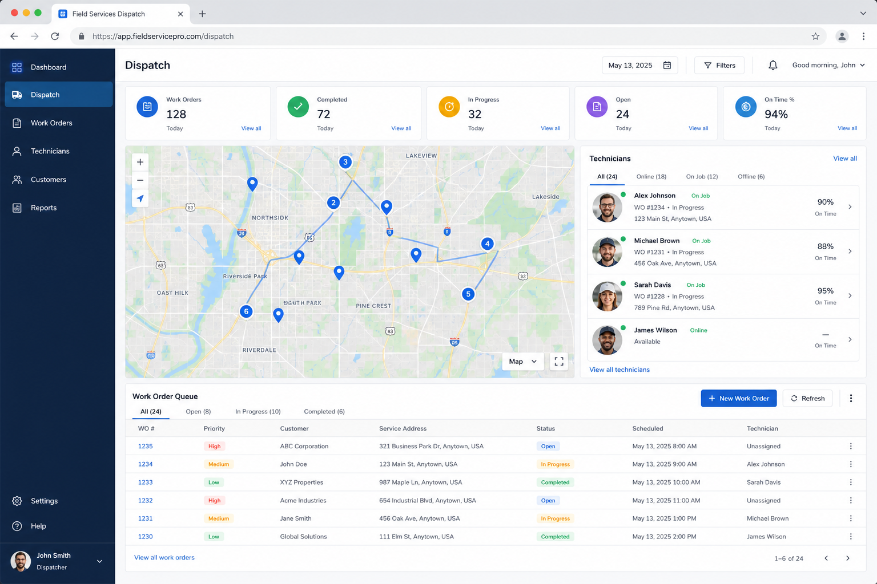Select map route stop marker 4
The height and width of the screenshot is (584, 877).
[487, 244]
